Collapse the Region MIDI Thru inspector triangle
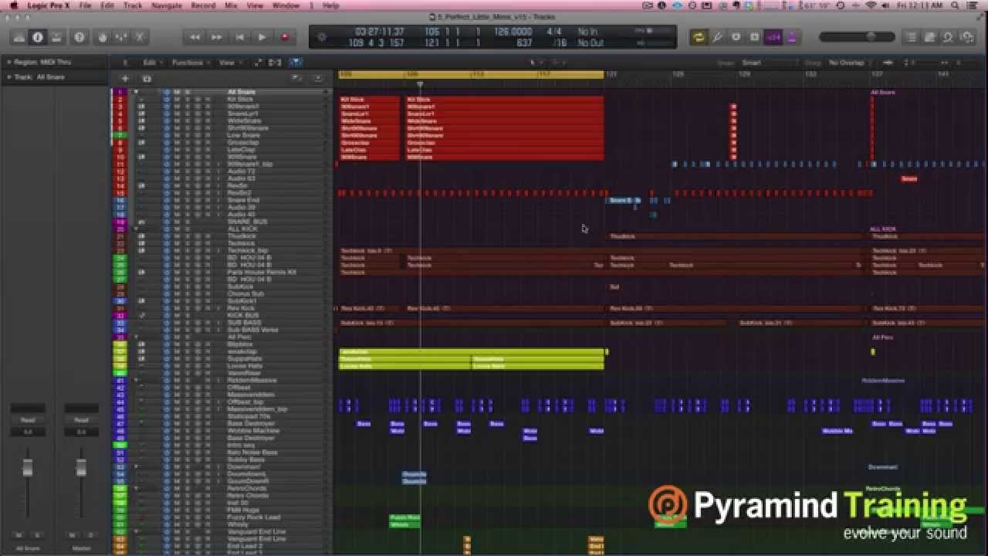988x556 pixels. 8,63
